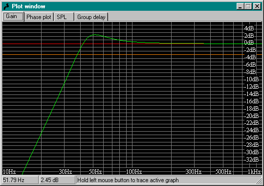Maximize the Plot window
Image resolution: width=264 pixels, height=186 pixels.
pyautogui.click(x=248, y=6)
